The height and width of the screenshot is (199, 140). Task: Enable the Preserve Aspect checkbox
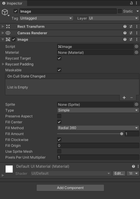[59, 116]
